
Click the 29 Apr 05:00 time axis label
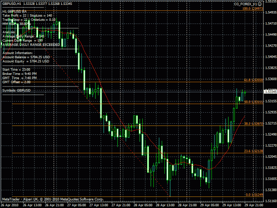pyautogui.click(x=210, y=205)
